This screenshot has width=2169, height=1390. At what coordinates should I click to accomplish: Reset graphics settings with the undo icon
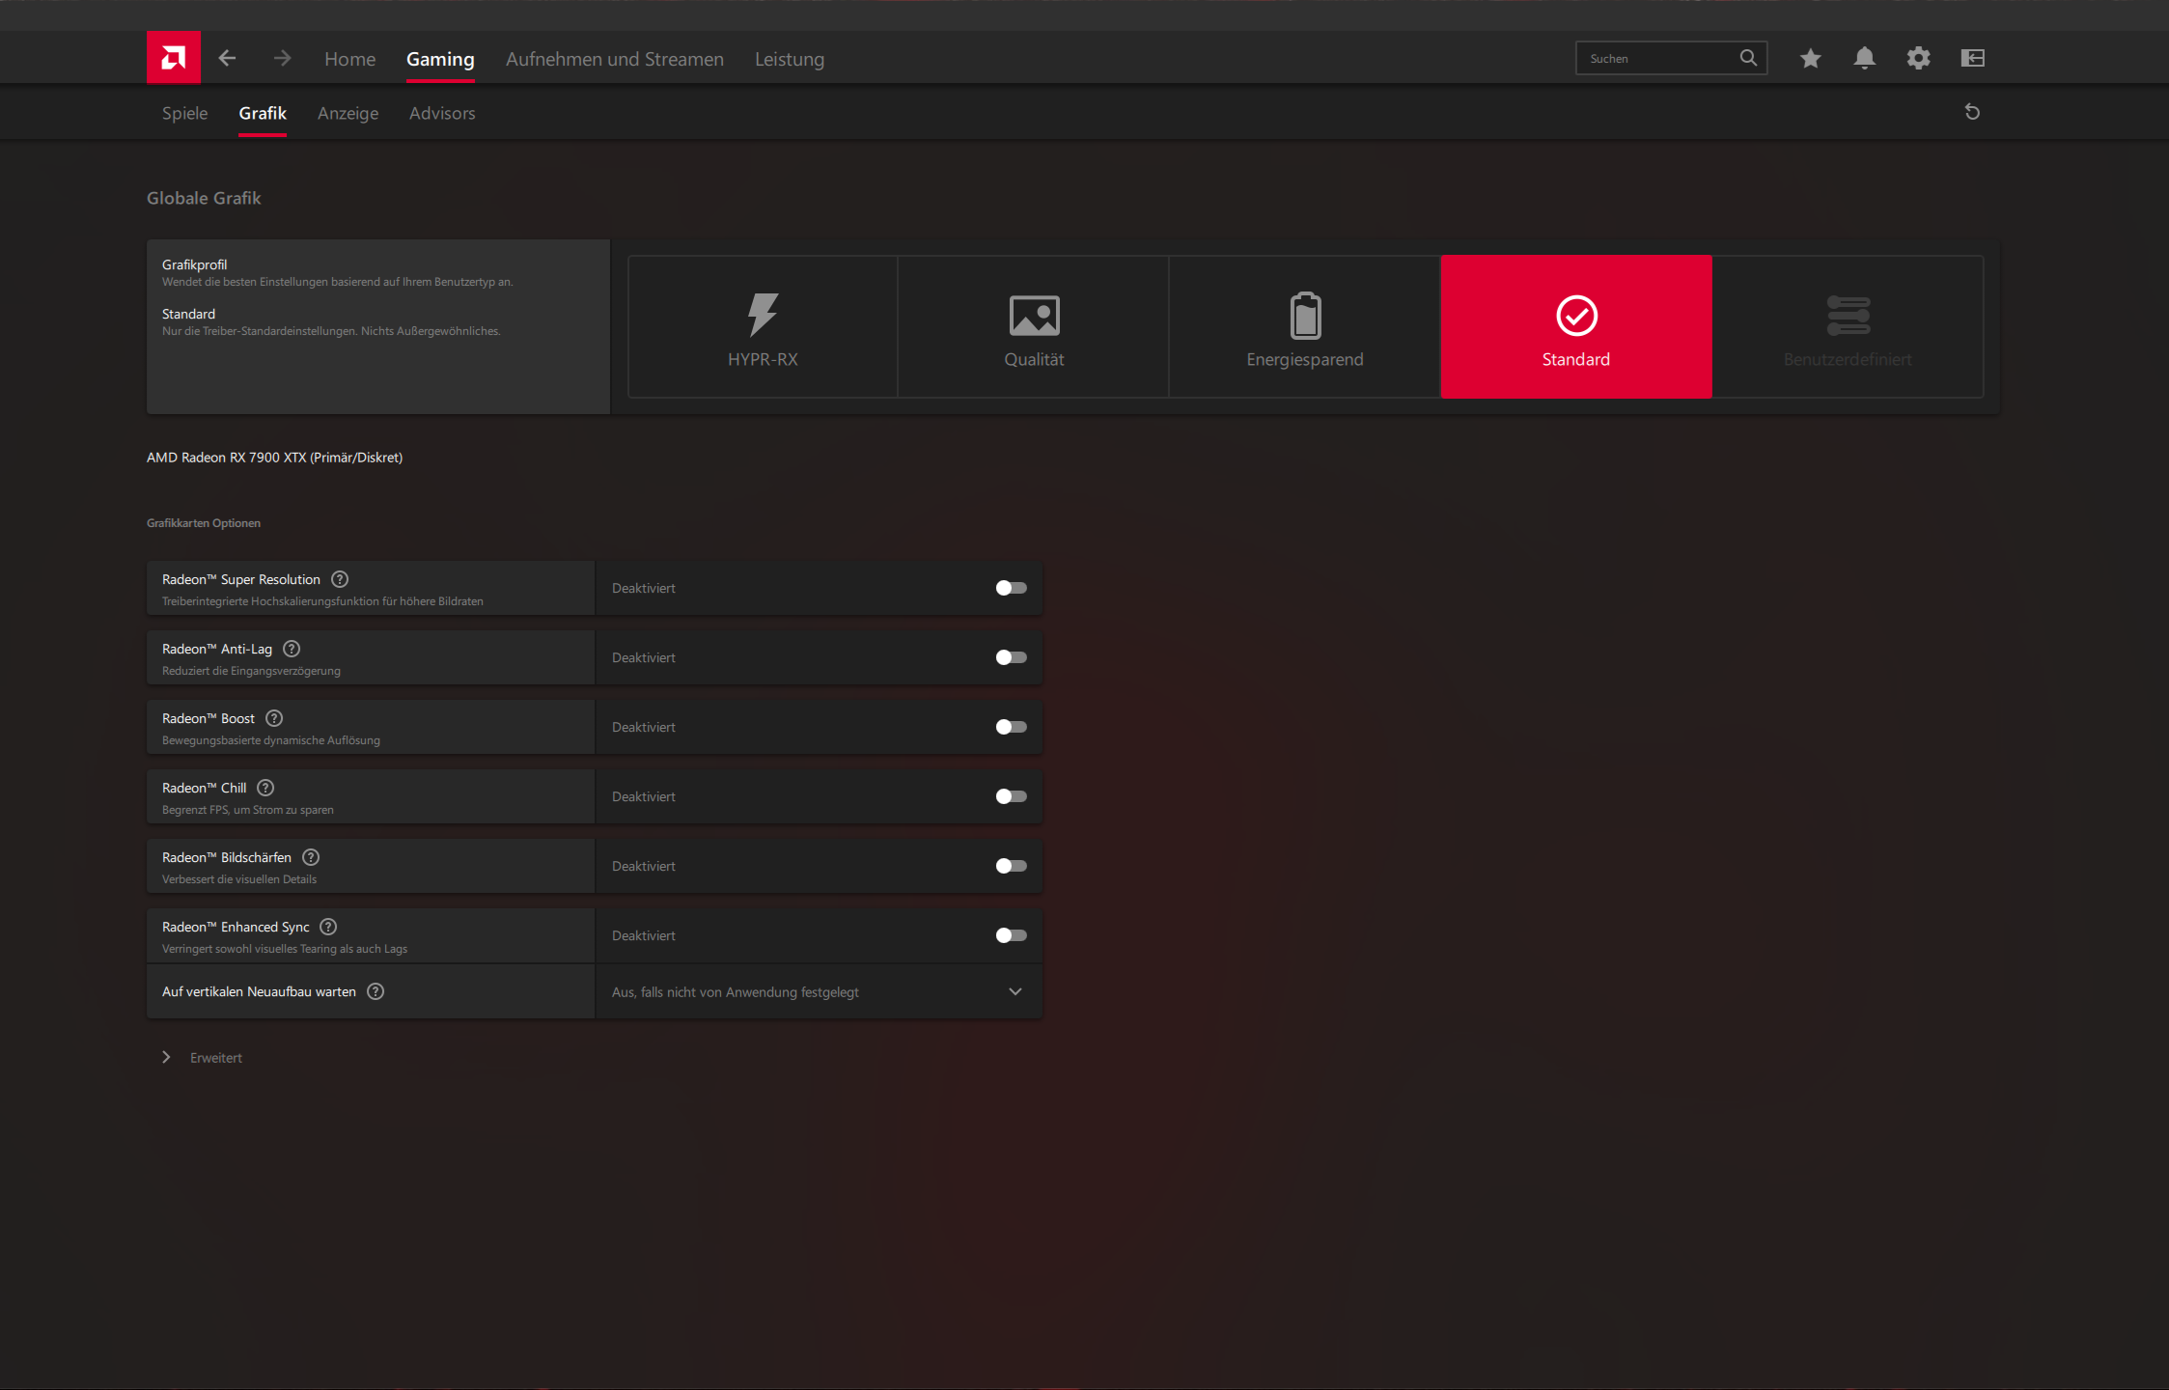pyautogui.click(x=1972, y=112)
